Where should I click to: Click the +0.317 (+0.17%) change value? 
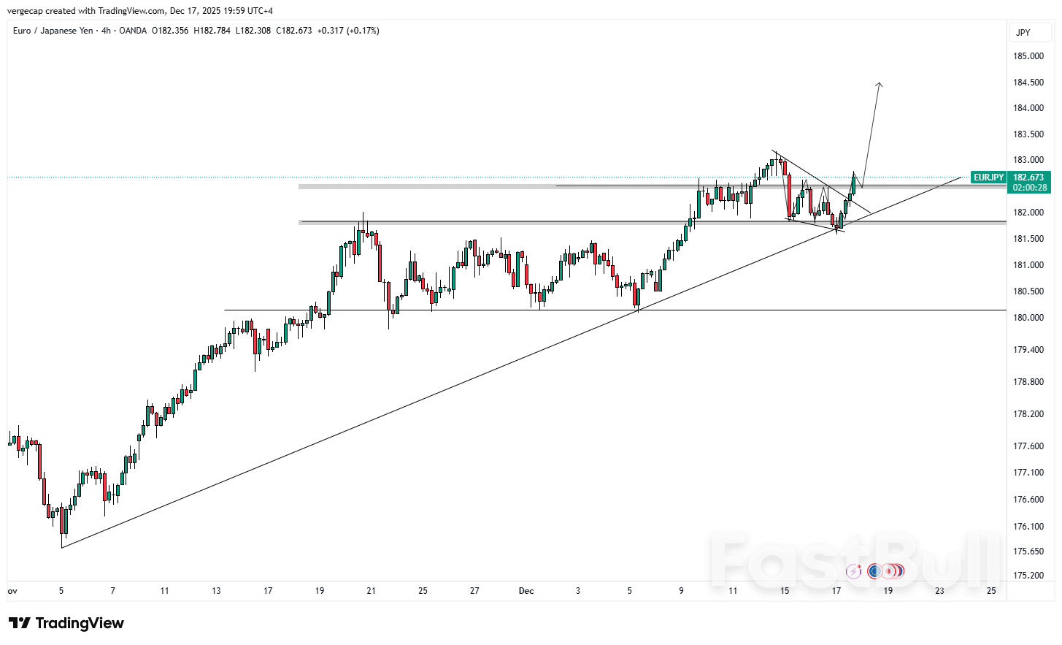coord(348,31)
